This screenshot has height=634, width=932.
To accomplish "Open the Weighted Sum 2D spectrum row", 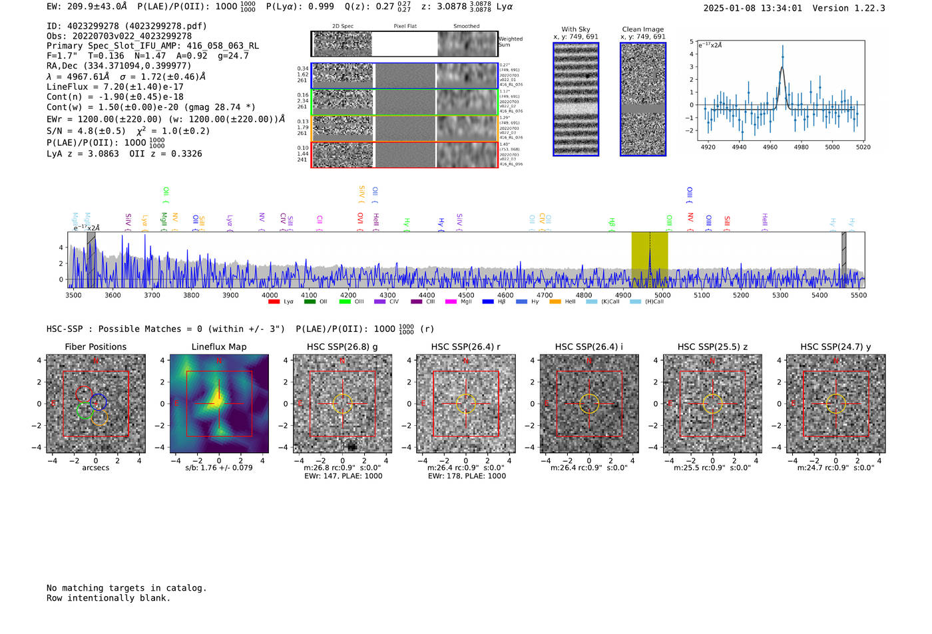I will [x=404, y=44].
